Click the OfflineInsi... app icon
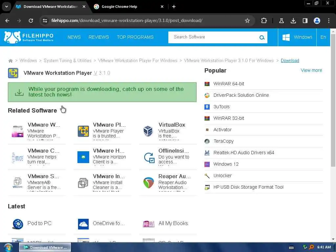This screenshot has width=336, height=252. click(149, 158)
